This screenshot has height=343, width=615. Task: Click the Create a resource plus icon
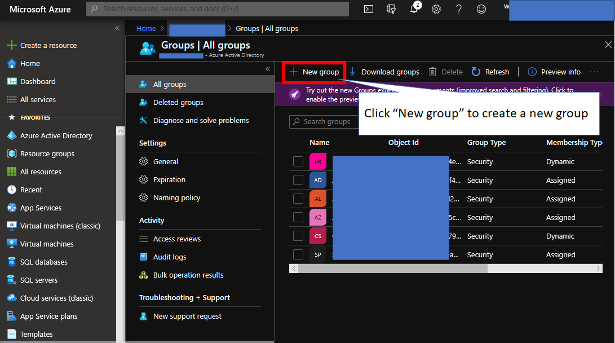click(12, 45)
